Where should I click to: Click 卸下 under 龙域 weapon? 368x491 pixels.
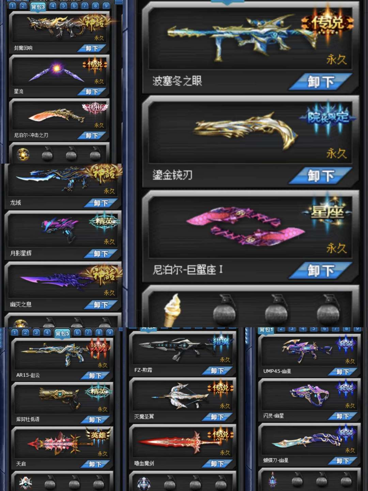pyautogui.click(x=101, y=203)
